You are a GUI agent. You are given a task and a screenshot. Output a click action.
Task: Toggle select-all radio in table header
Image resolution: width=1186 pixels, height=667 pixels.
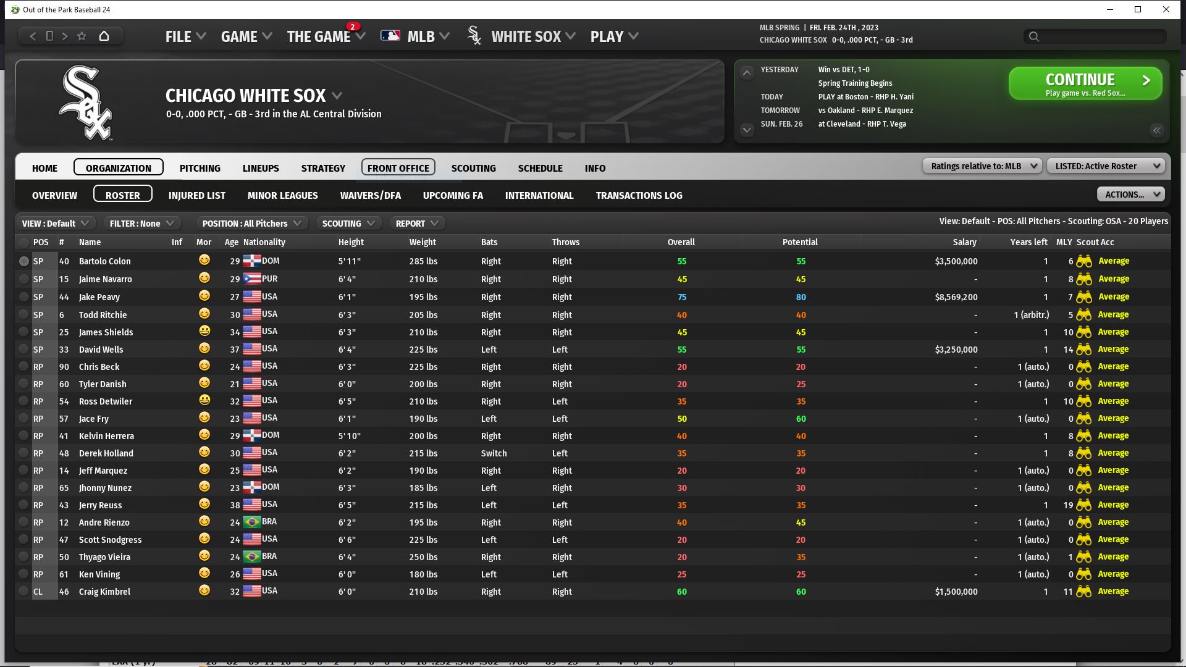point(23,243)
